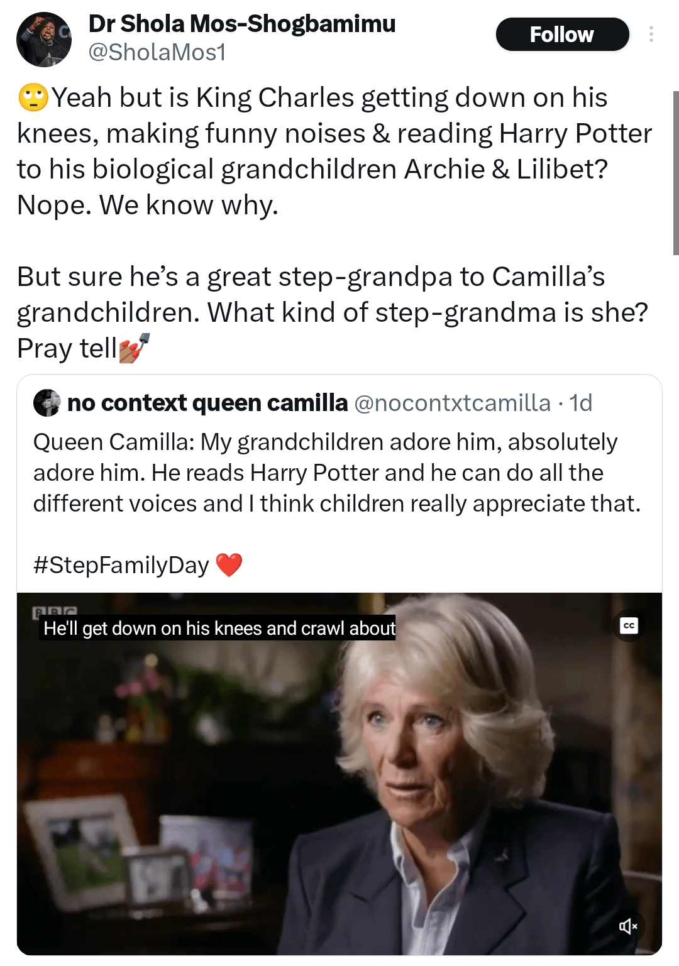Open Dr Shola's profile picture

43,39
